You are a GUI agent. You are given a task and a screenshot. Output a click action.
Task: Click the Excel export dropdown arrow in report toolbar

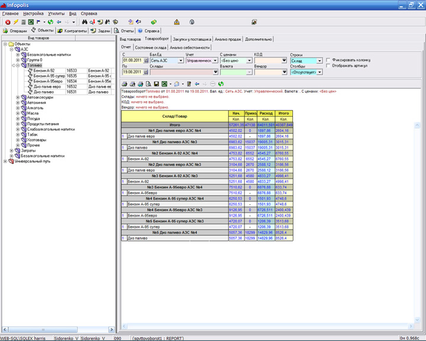[x=170, y=84]
